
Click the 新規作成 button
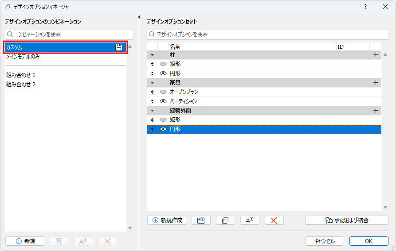[x=167, y=220]
